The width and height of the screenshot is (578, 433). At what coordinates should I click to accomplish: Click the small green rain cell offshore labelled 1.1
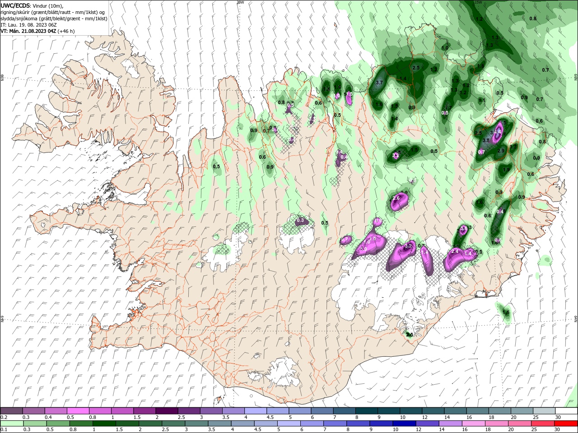505,312
